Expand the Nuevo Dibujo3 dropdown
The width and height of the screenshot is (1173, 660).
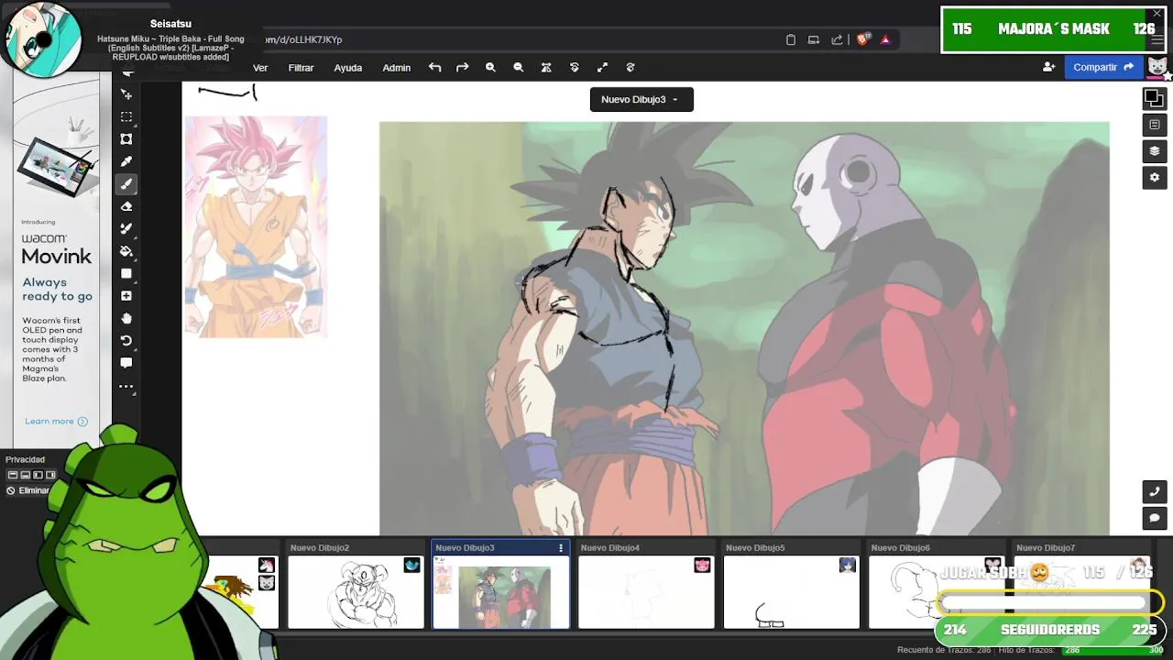tap(641, 99)
